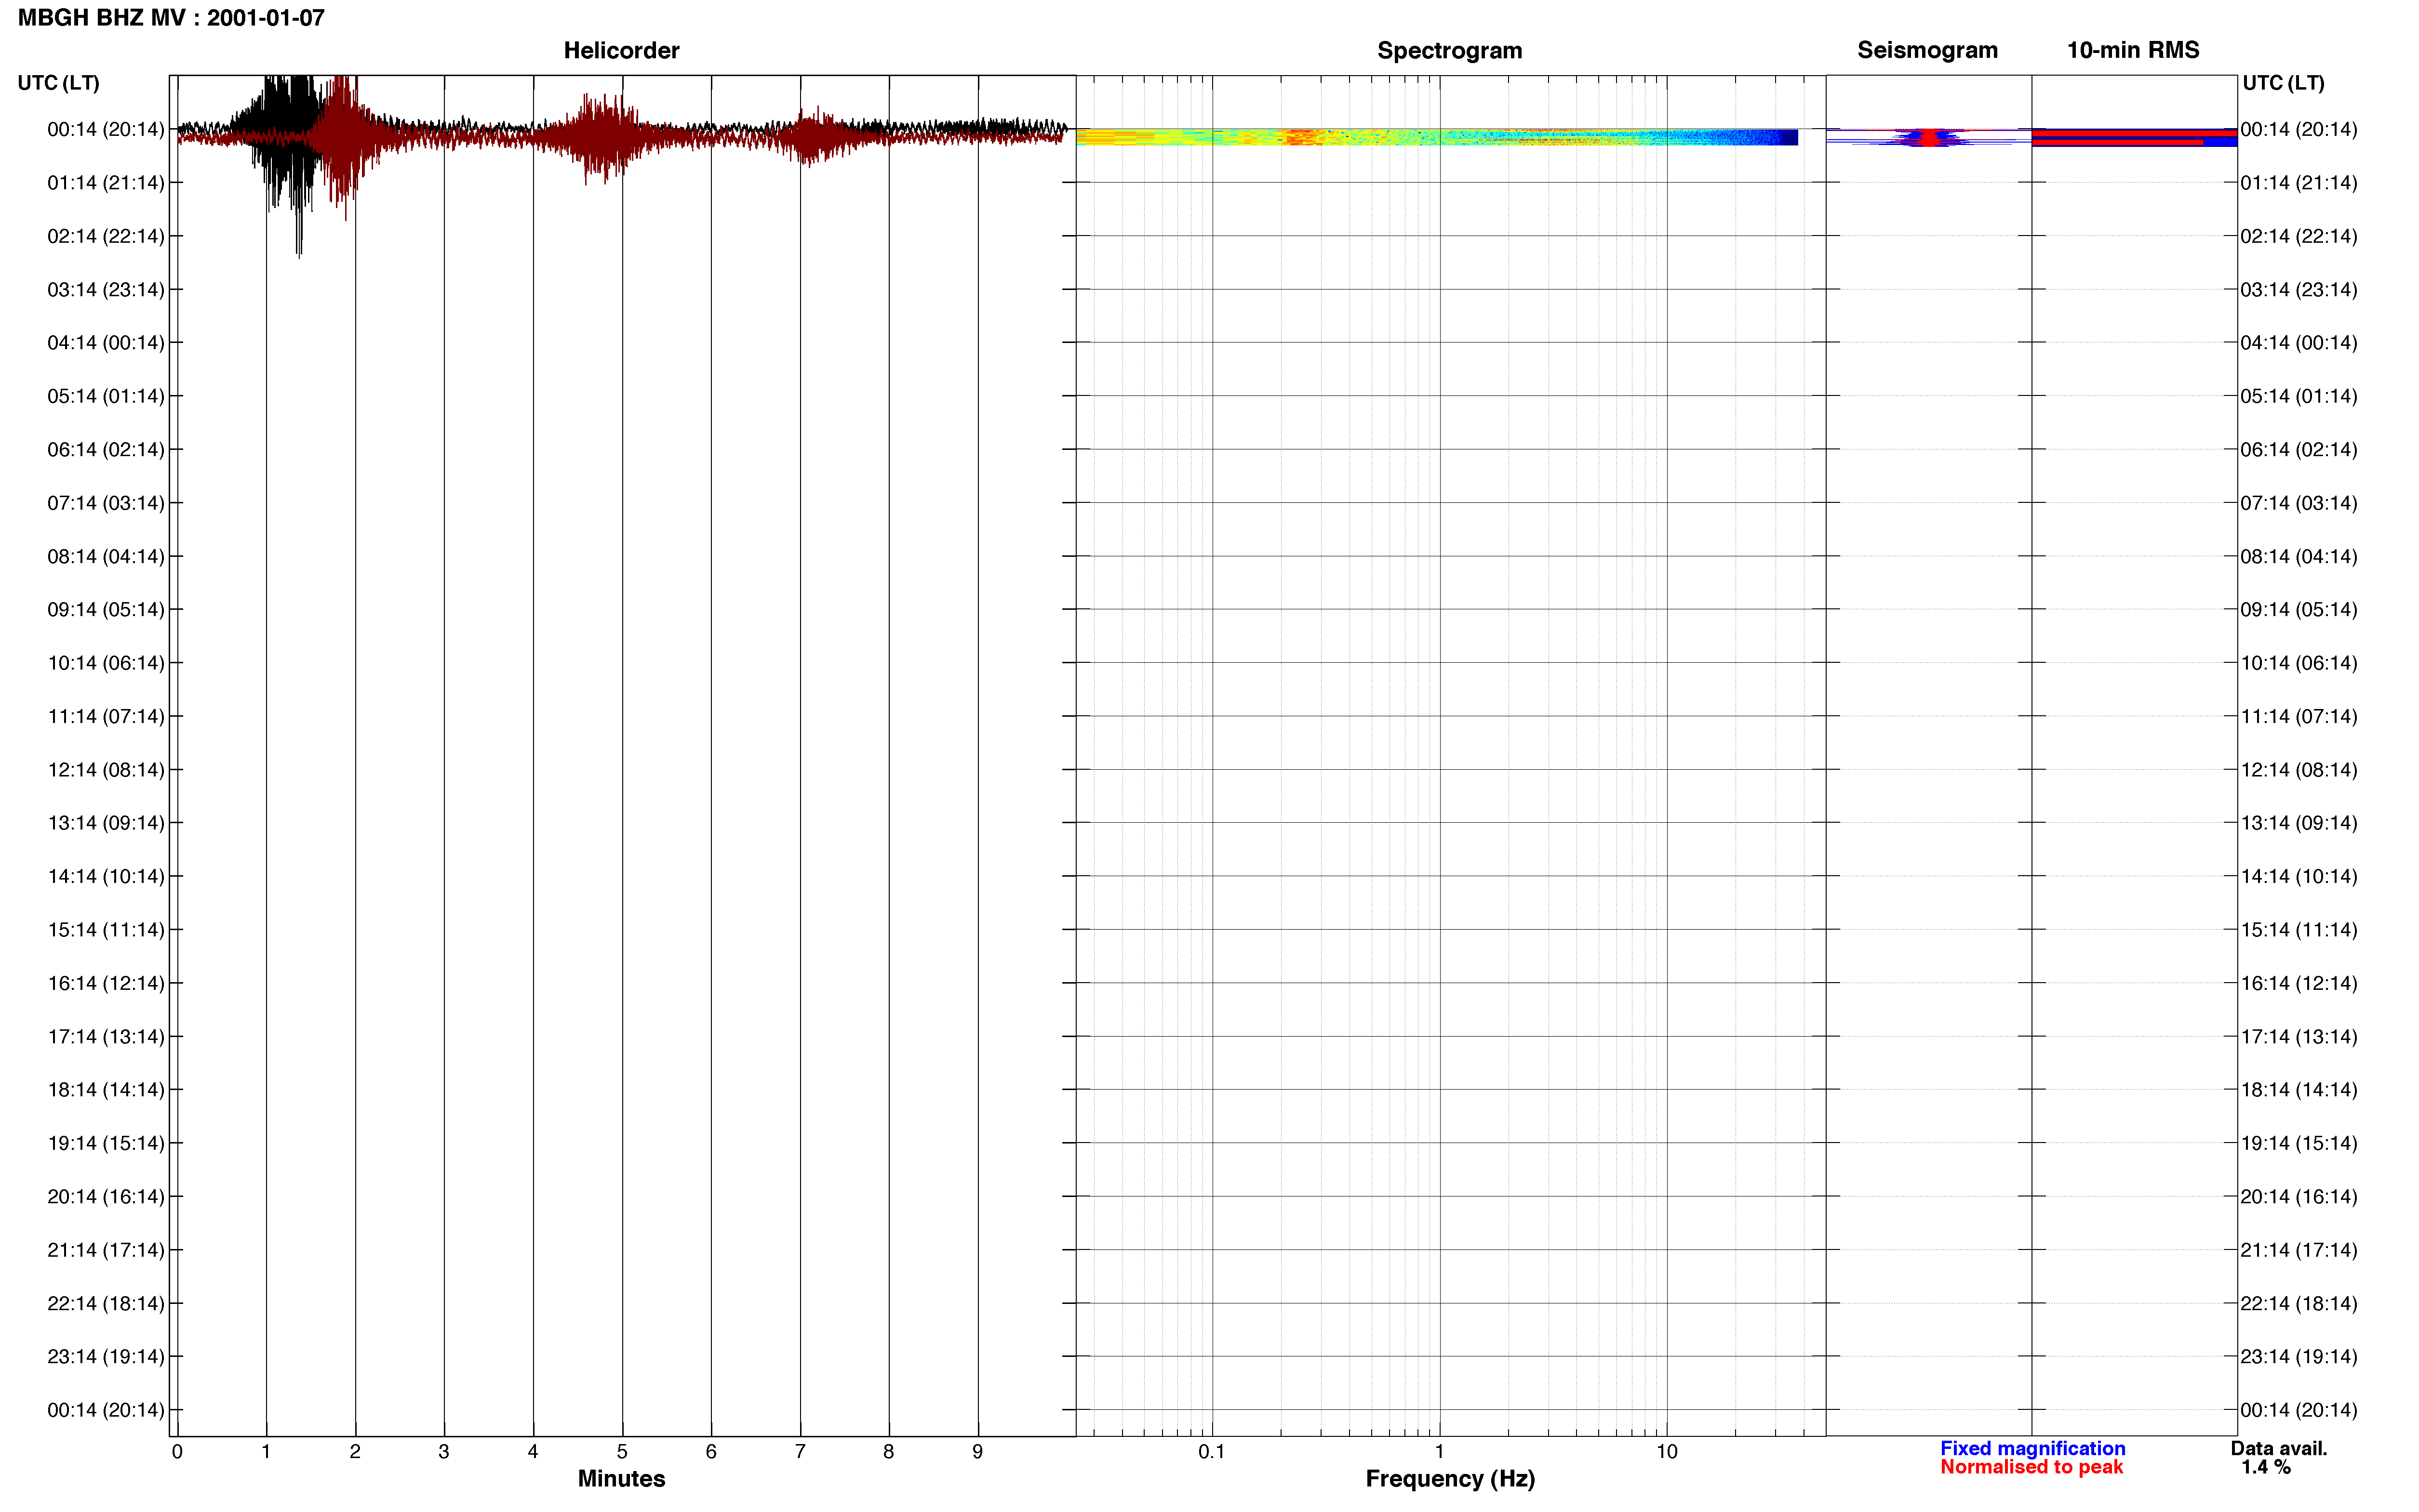The width and height of the screenshot is (2419, 1512).
Task: Click left axis time label 01:14 (21:14)
Action: [105, 183]
